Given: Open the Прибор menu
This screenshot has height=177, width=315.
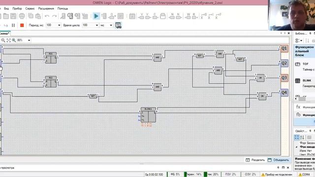Looking at the screenshot, I should click(x=17, y=9).
